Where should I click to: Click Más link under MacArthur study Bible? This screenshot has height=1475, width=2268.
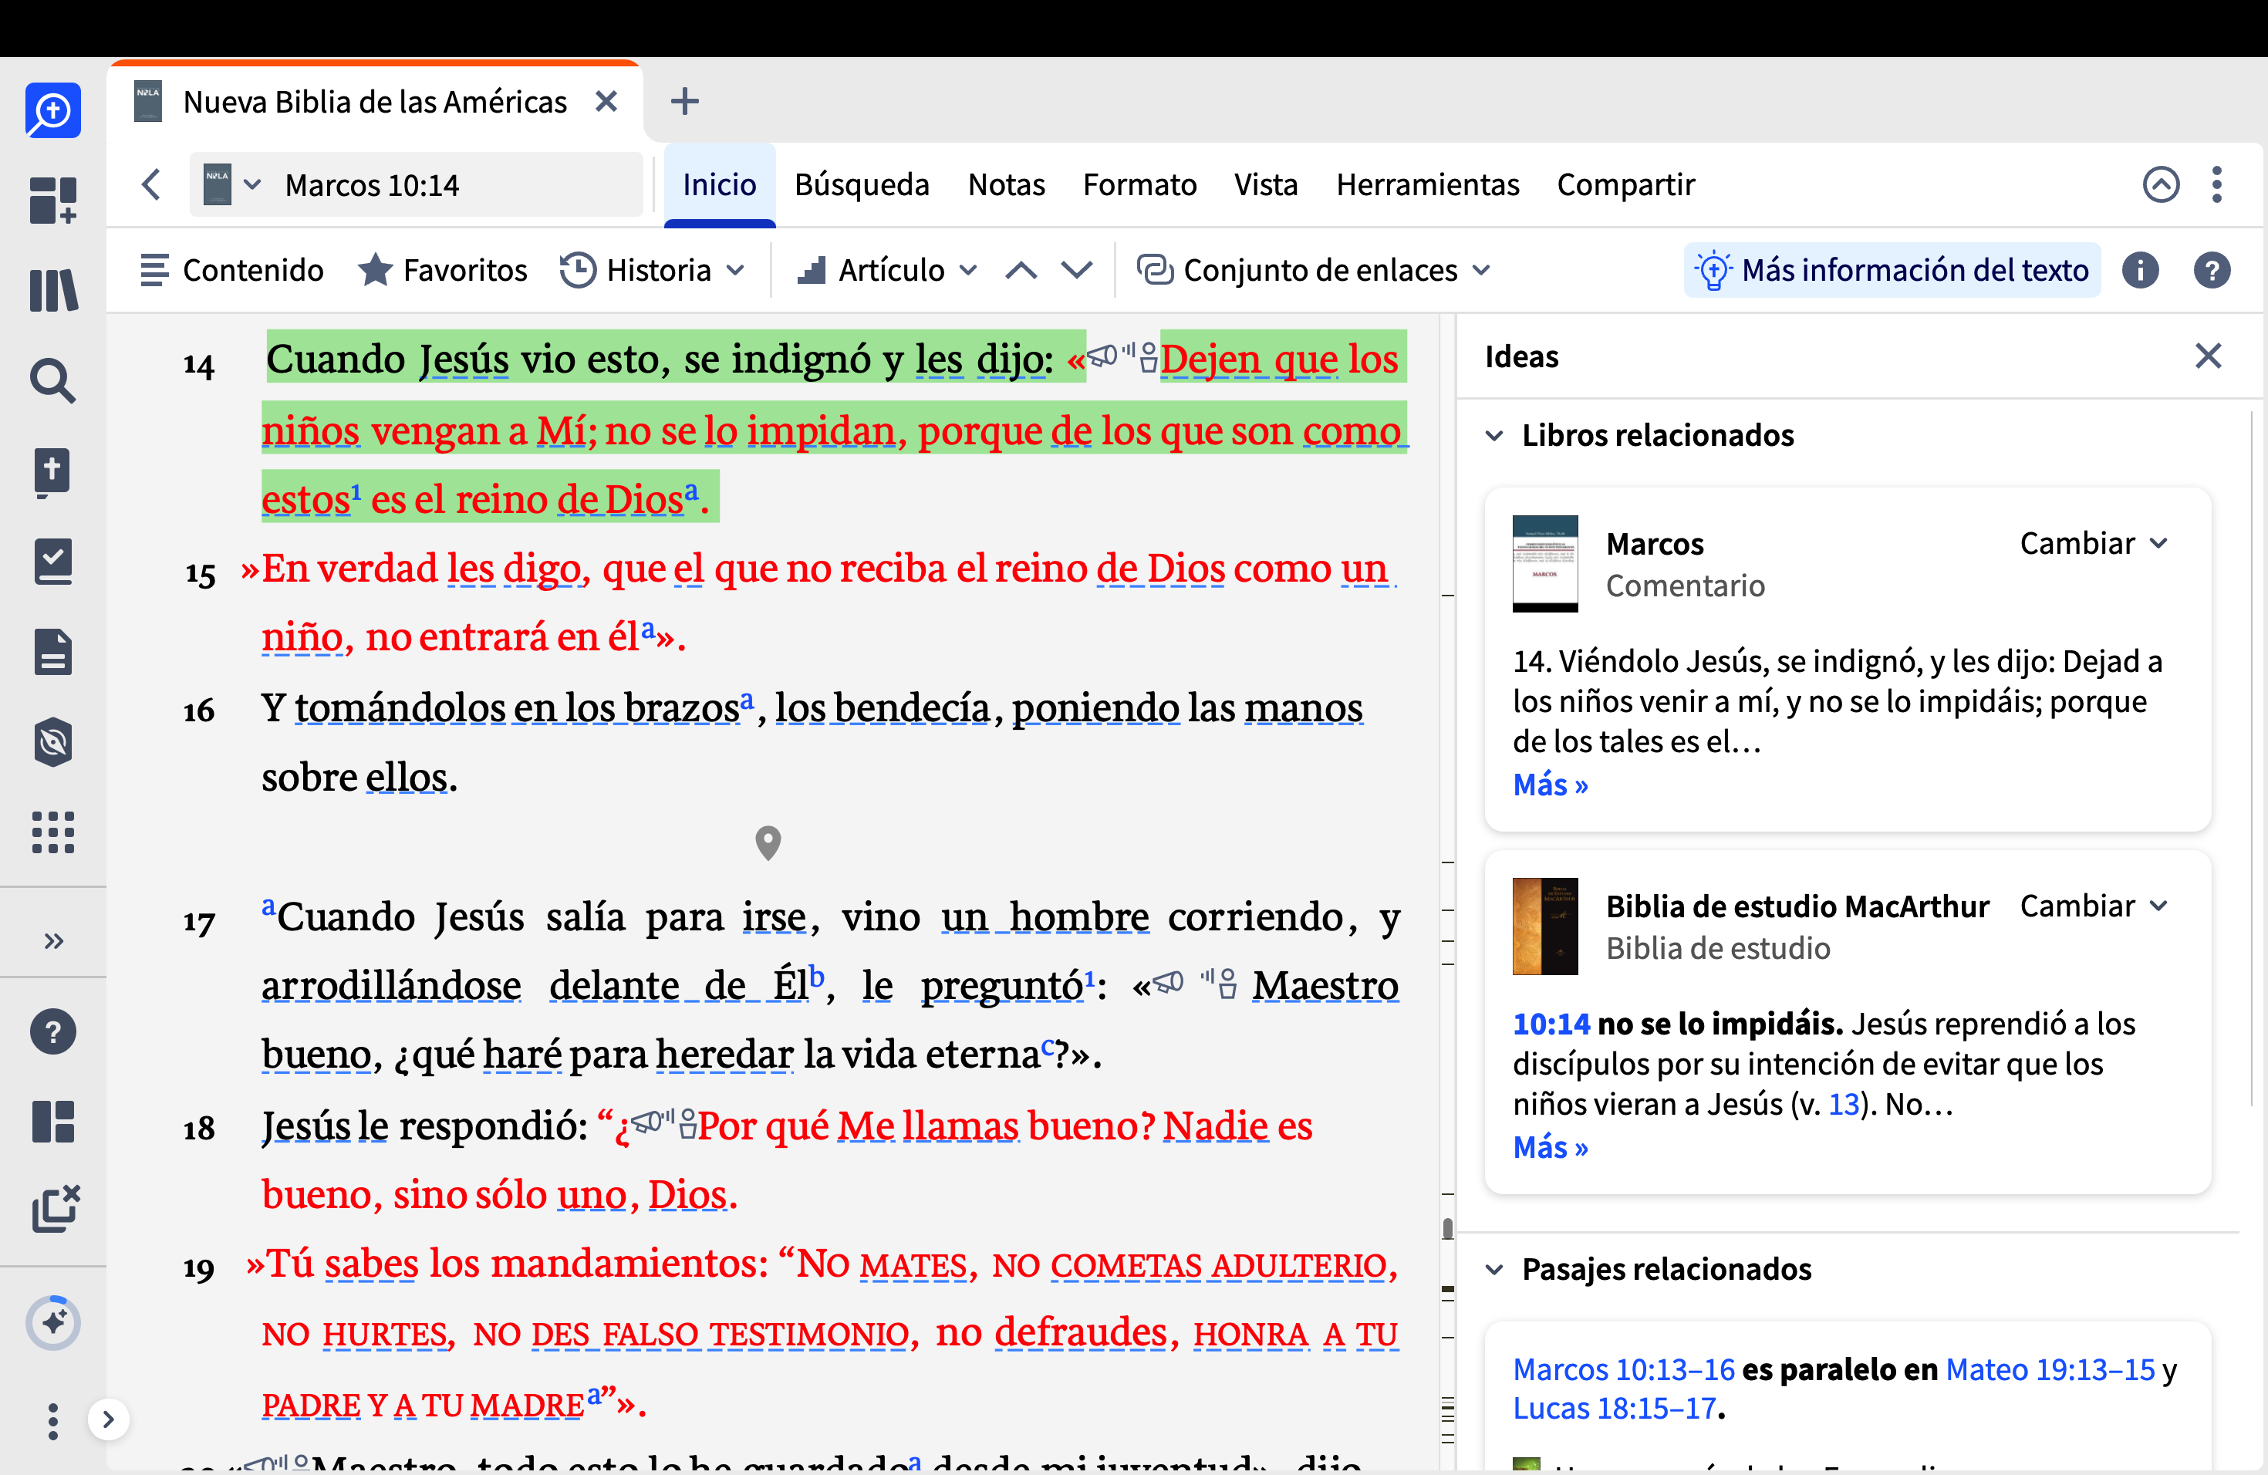click(x=1551, y=1147)
